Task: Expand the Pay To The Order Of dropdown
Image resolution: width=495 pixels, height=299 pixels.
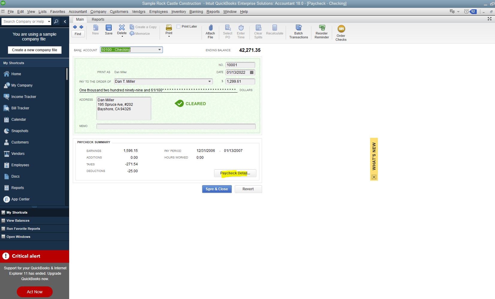Action: (x=209, y=81)
